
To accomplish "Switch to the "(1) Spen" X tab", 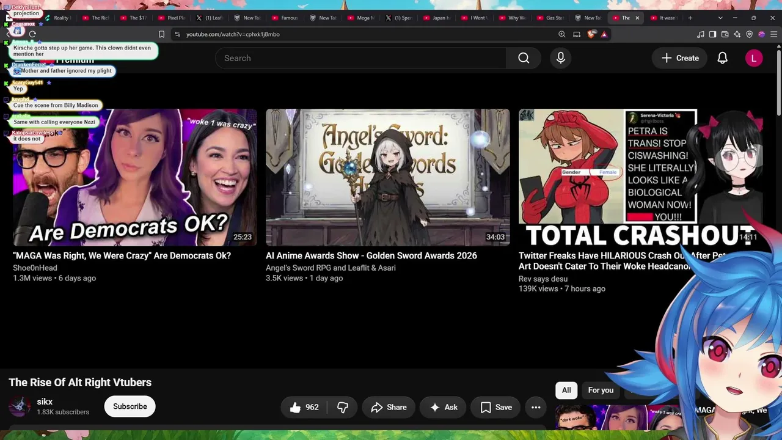I will pos(399,18).
